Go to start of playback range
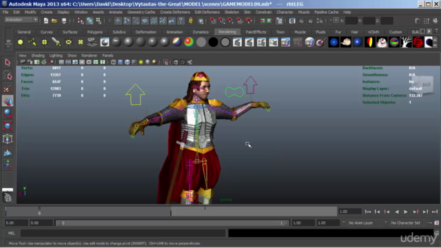 pyautogui.click(x=368, y=211)
